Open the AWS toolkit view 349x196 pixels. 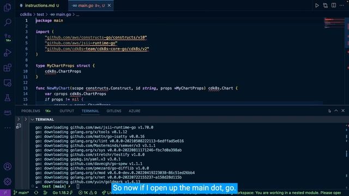[x=7, y=112]
